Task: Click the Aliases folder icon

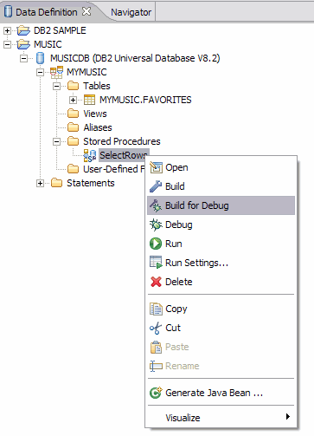Action: tap(73, 127)
